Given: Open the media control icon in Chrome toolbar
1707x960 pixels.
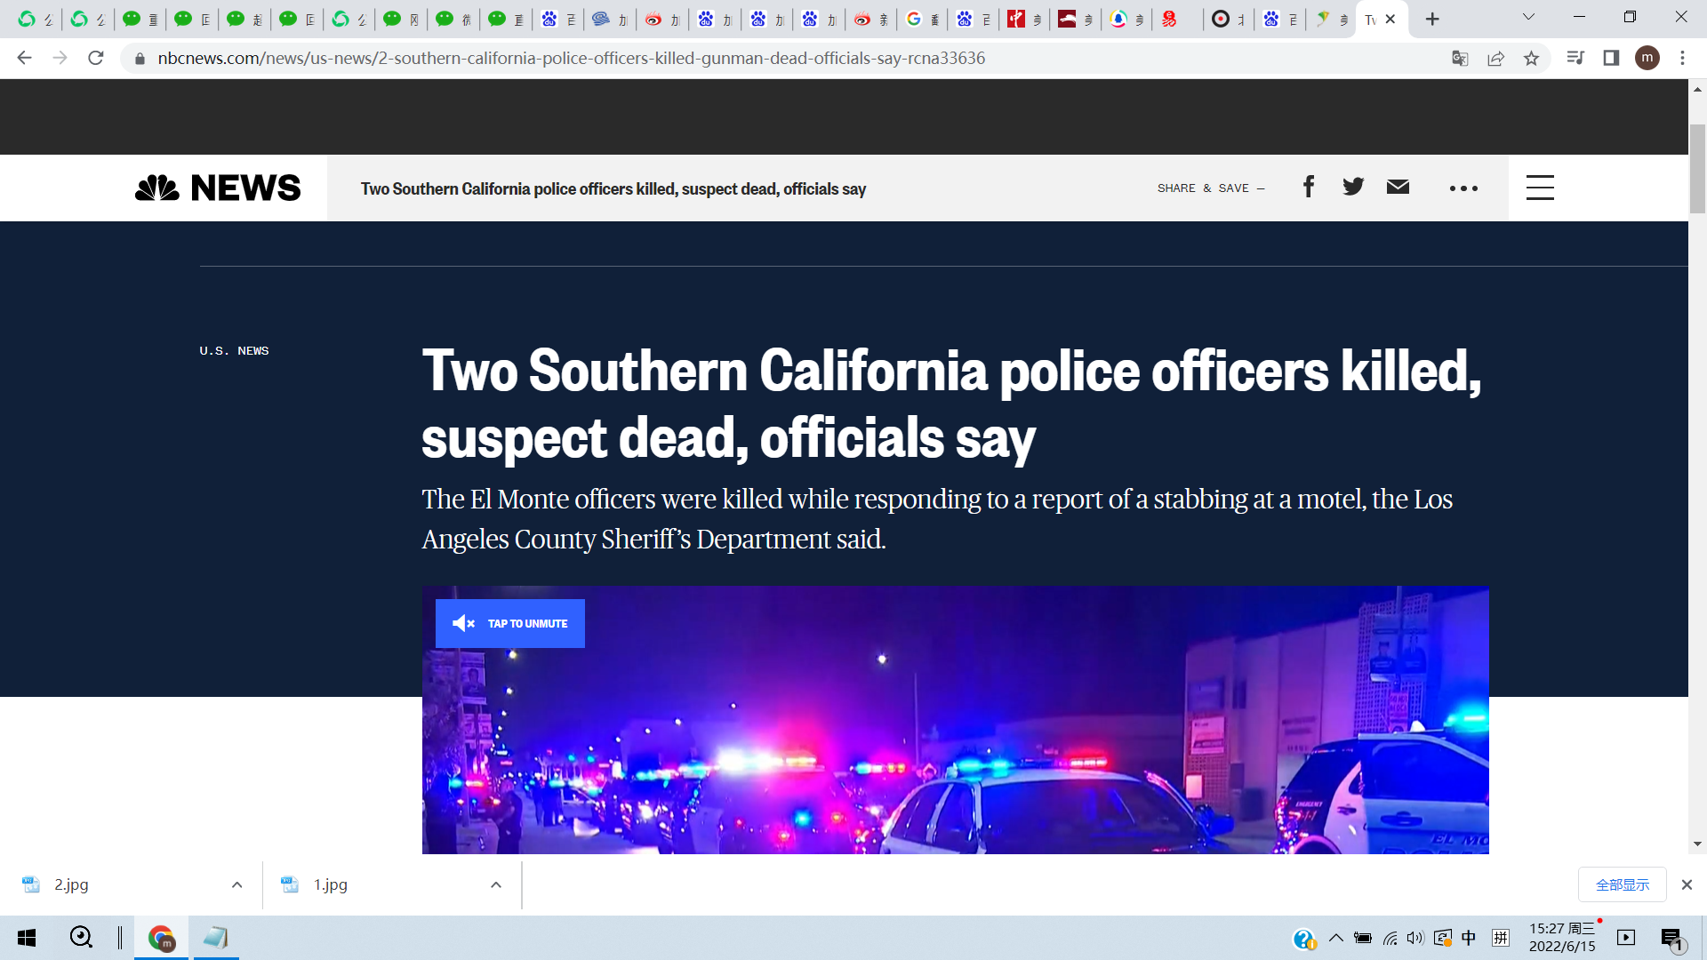Looking at the screenshot, I should coord(1575,58).
